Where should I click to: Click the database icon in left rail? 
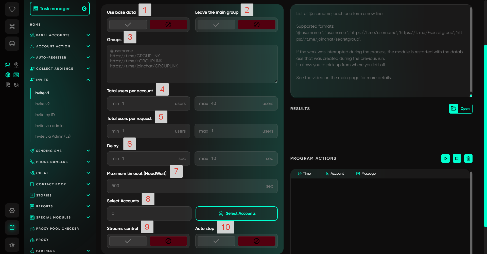click(12, 44)
